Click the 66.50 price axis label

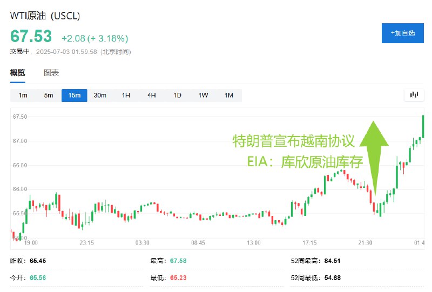pyautogui.click(x=20, y=165)
